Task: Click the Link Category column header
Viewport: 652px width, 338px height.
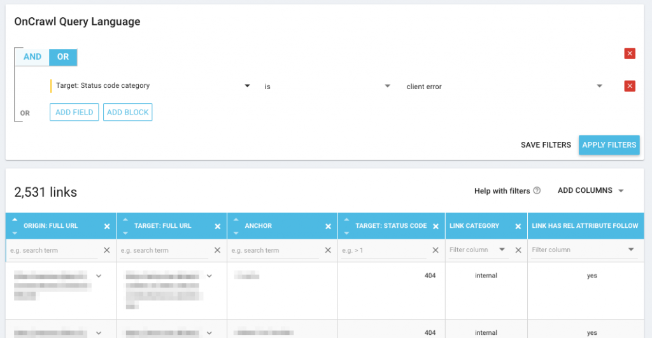Action: coord(474,226)
